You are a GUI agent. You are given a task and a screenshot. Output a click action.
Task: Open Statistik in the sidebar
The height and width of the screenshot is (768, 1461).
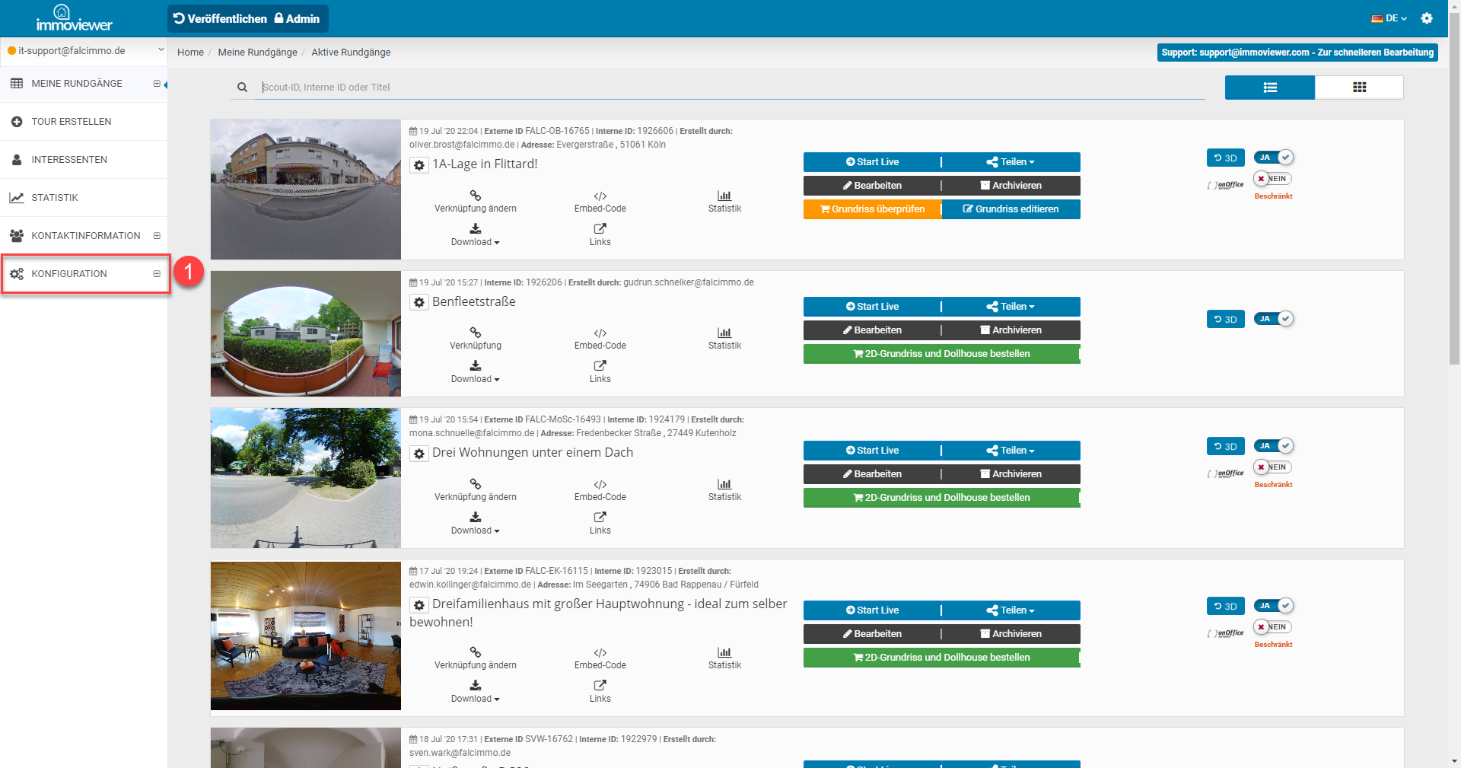tap(55, 198)
